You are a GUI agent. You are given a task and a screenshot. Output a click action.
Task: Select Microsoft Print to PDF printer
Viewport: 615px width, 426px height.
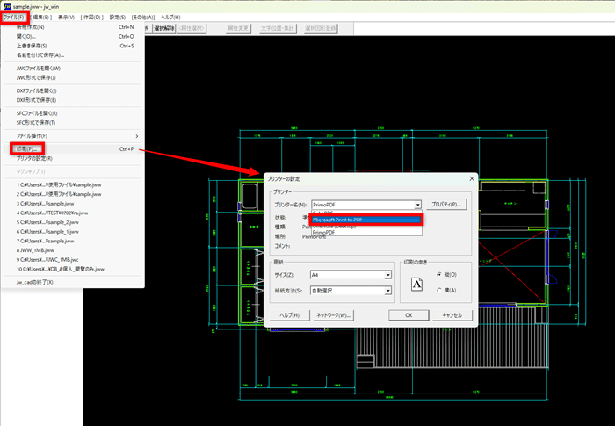pos(366,220)
